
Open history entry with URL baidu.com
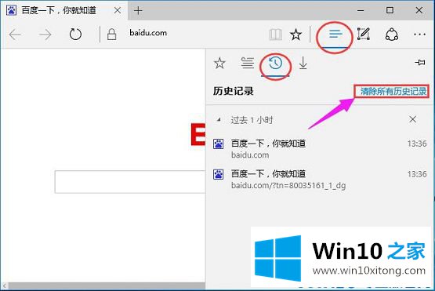coord(320,149)
